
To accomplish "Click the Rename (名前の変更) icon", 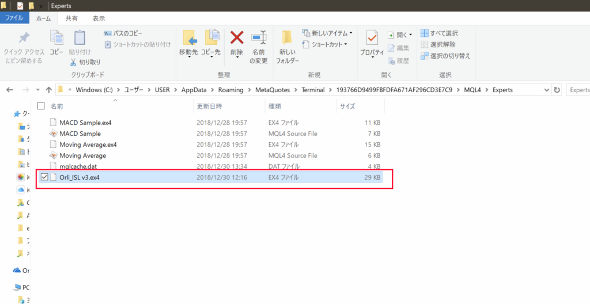I will pyautogui.click(x=258, y=39).
